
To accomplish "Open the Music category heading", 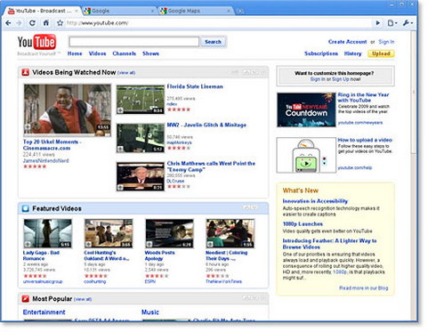I will click(150, 312).
